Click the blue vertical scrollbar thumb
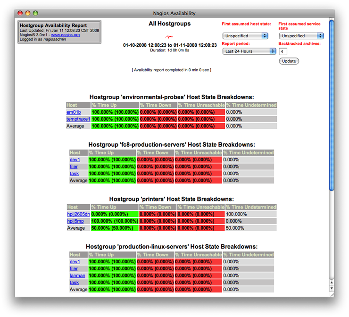 (332, 105)
